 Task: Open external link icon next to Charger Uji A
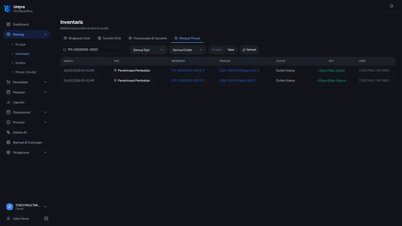click(x=258, y=70)
